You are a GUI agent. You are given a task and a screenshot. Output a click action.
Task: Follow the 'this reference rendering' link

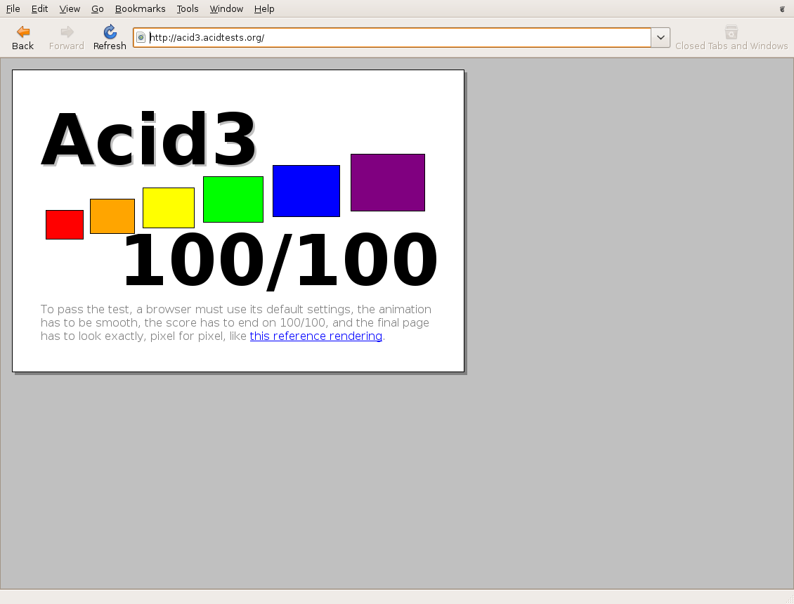(x=316, y=336)
